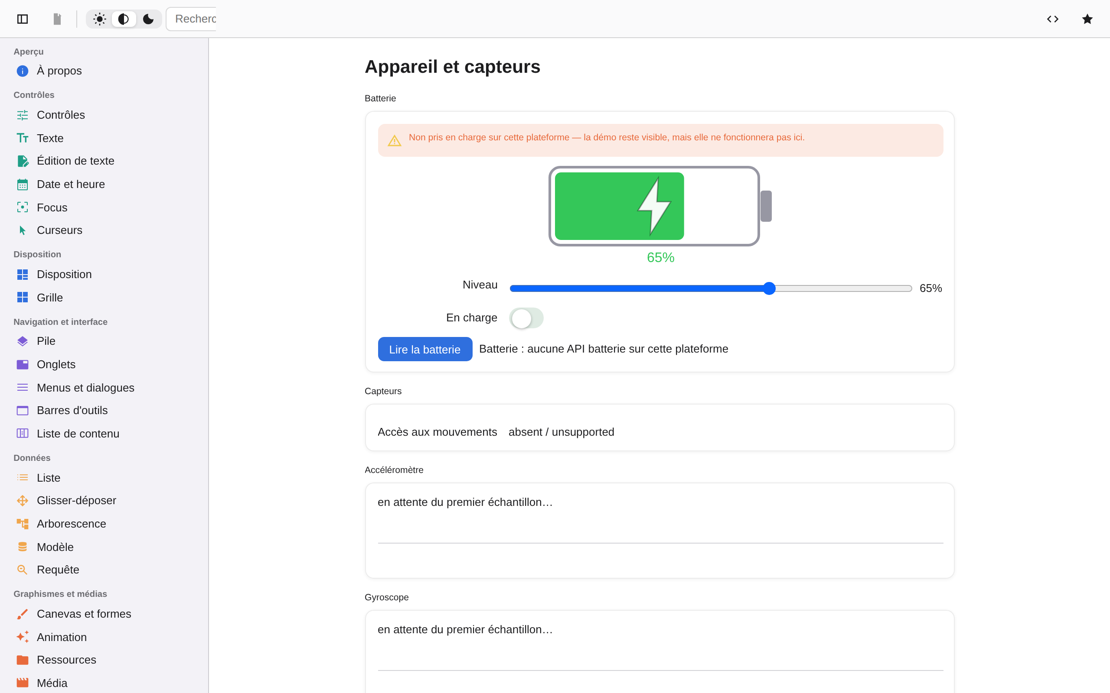Image resolution: width=1110 pixels, height=693 pixels.
Task: Click the battery graphic
Action: pyautogui.click(x=660, y=206)
